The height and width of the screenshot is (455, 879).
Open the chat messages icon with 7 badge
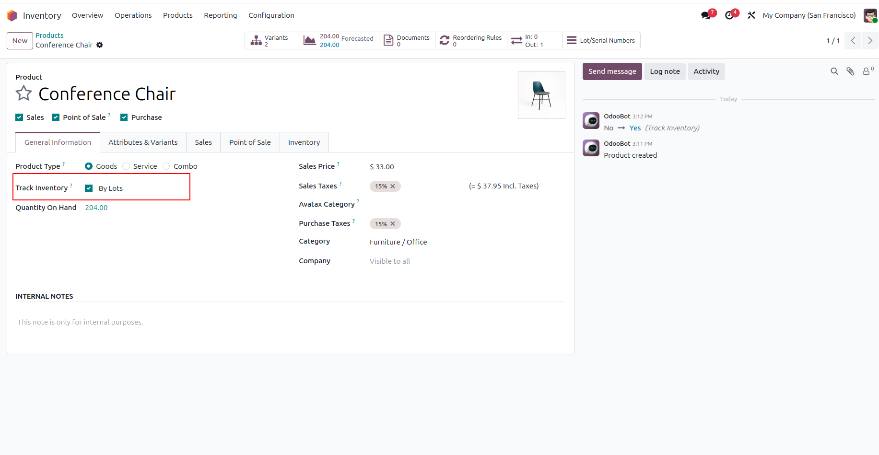tap(707, 15)
